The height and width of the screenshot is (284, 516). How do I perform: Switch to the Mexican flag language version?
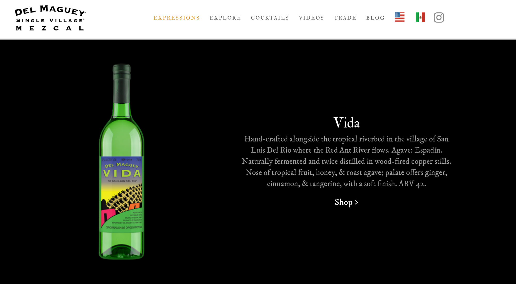[420, 17]
